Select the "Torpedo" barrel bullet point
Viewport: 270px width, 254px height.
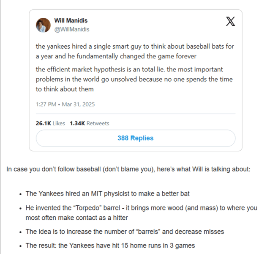tap(142, 213)
